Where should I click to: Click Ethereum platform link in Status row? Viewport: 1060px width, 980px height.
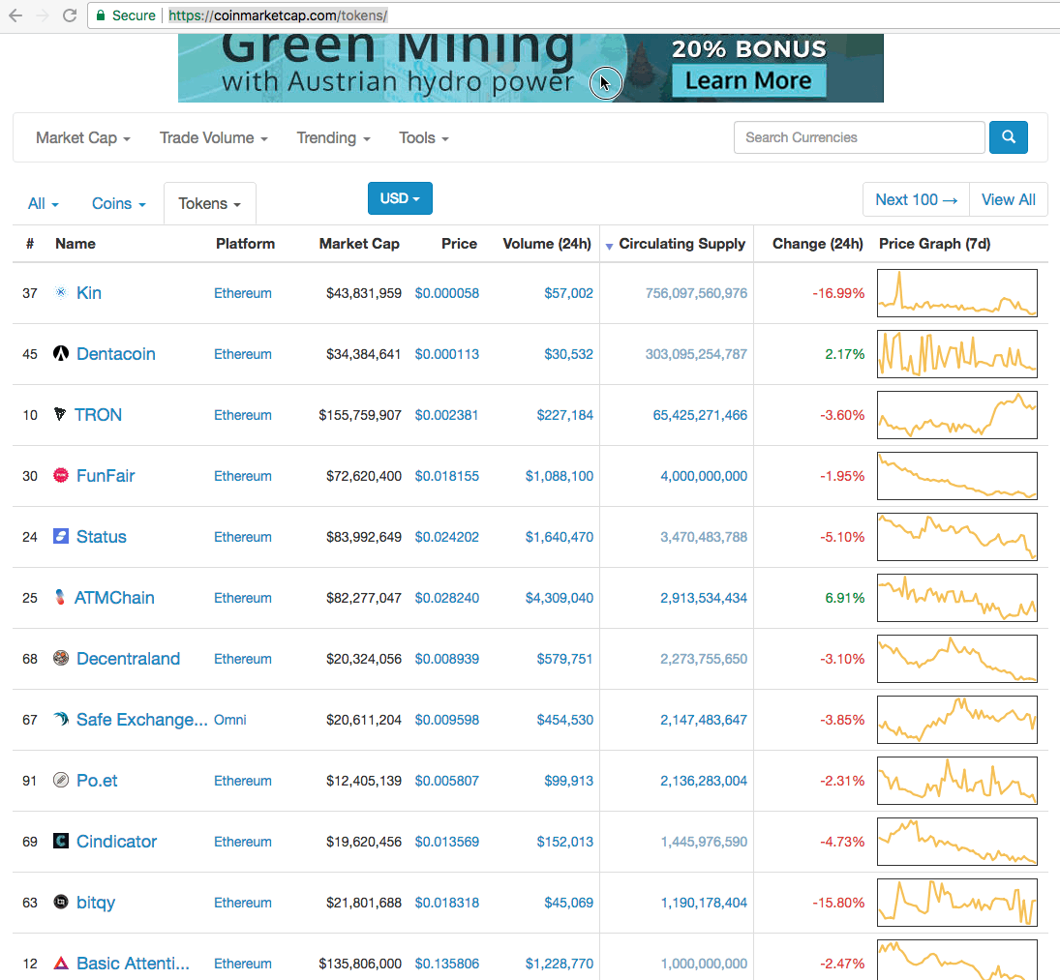[x=243, y=536]
